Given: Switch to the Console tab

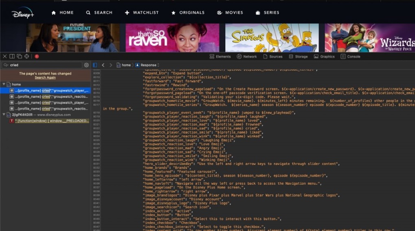Looking at the screenshot, I should pyautogui.click(x=350, y=56).
